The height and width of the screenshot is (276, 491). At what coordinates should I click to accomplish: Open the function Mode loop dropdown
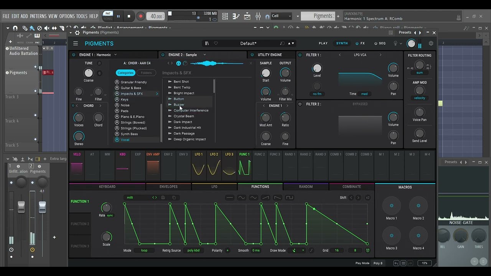tap(144, 250)
